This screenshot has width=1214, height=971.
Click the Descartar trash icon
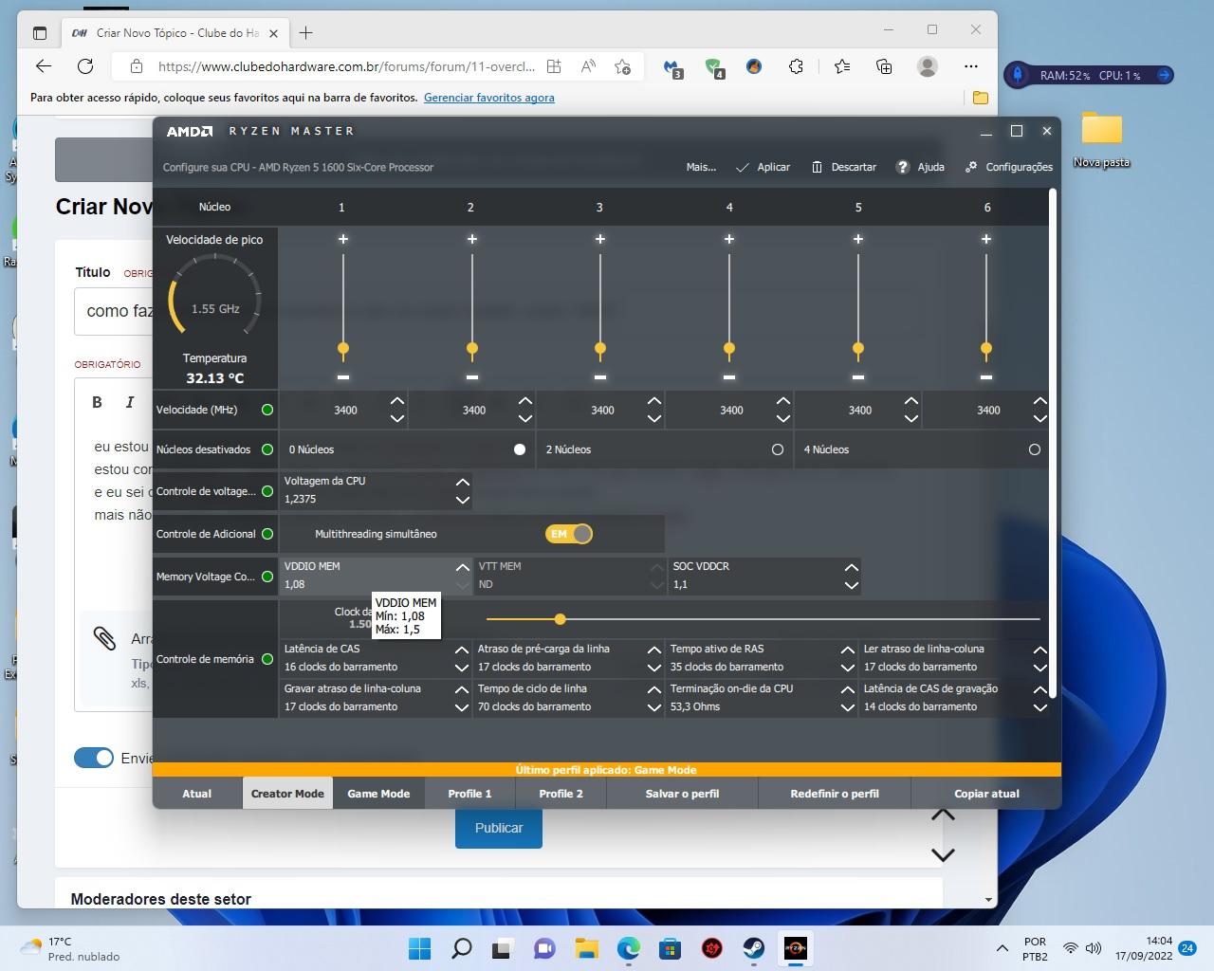(x=817, y=167)
